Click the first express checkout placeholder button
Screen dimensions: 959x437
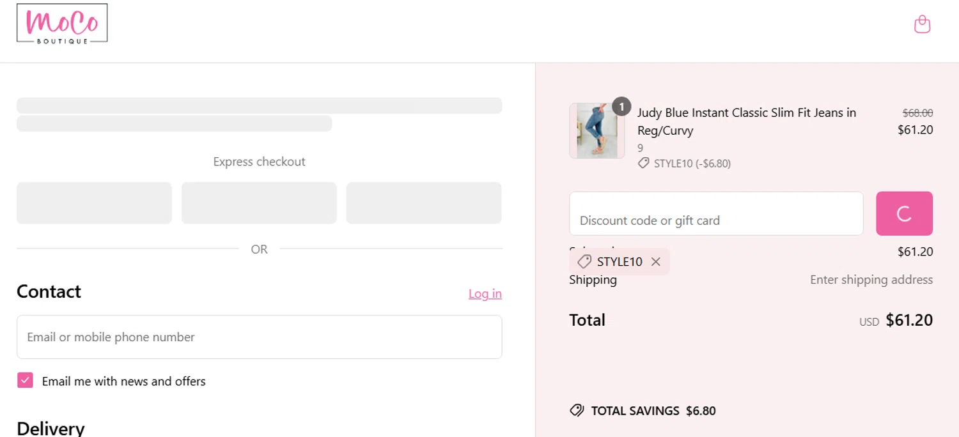[94, 203]
